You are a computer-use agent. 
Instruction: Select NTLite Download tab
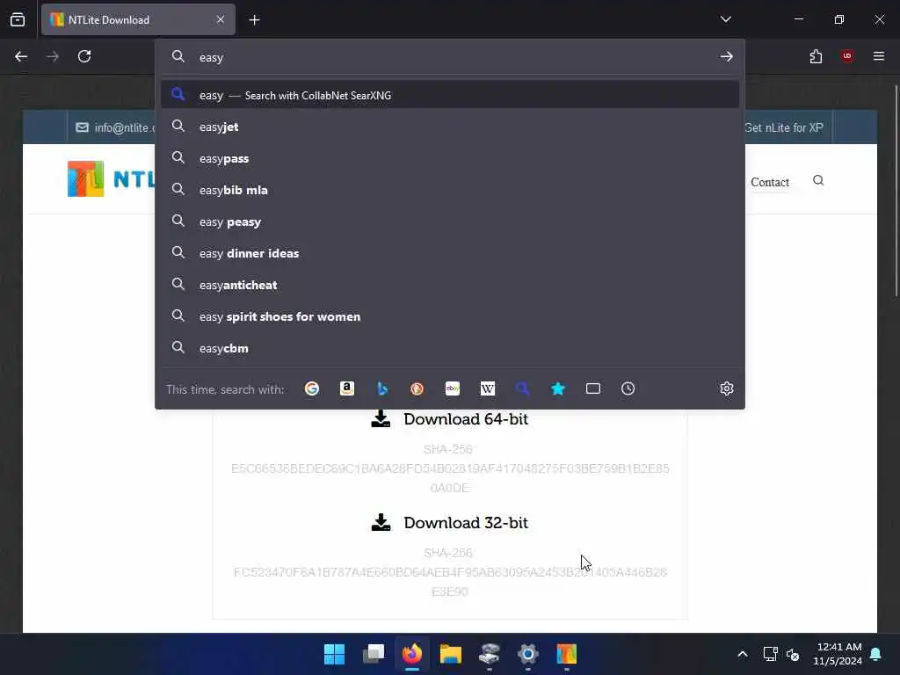tap(138, 19)
